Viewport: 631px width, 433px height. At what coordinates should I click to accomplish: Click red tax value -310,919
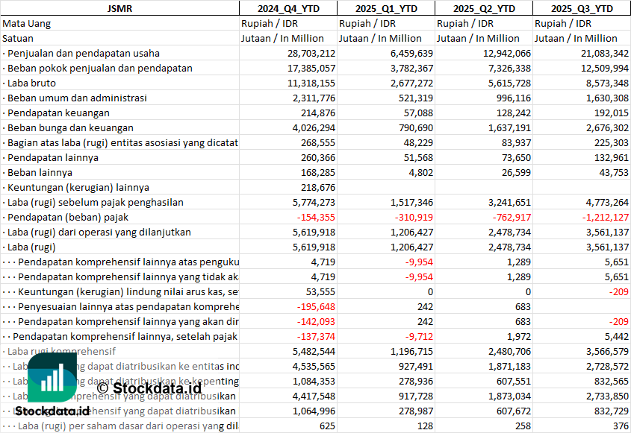pyautogui.click(x=414, y=218)
